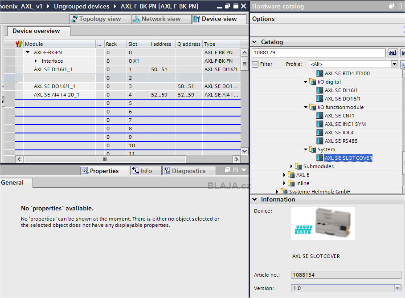
Task: Click the AXL E folder icon
Action: [291, 175]
